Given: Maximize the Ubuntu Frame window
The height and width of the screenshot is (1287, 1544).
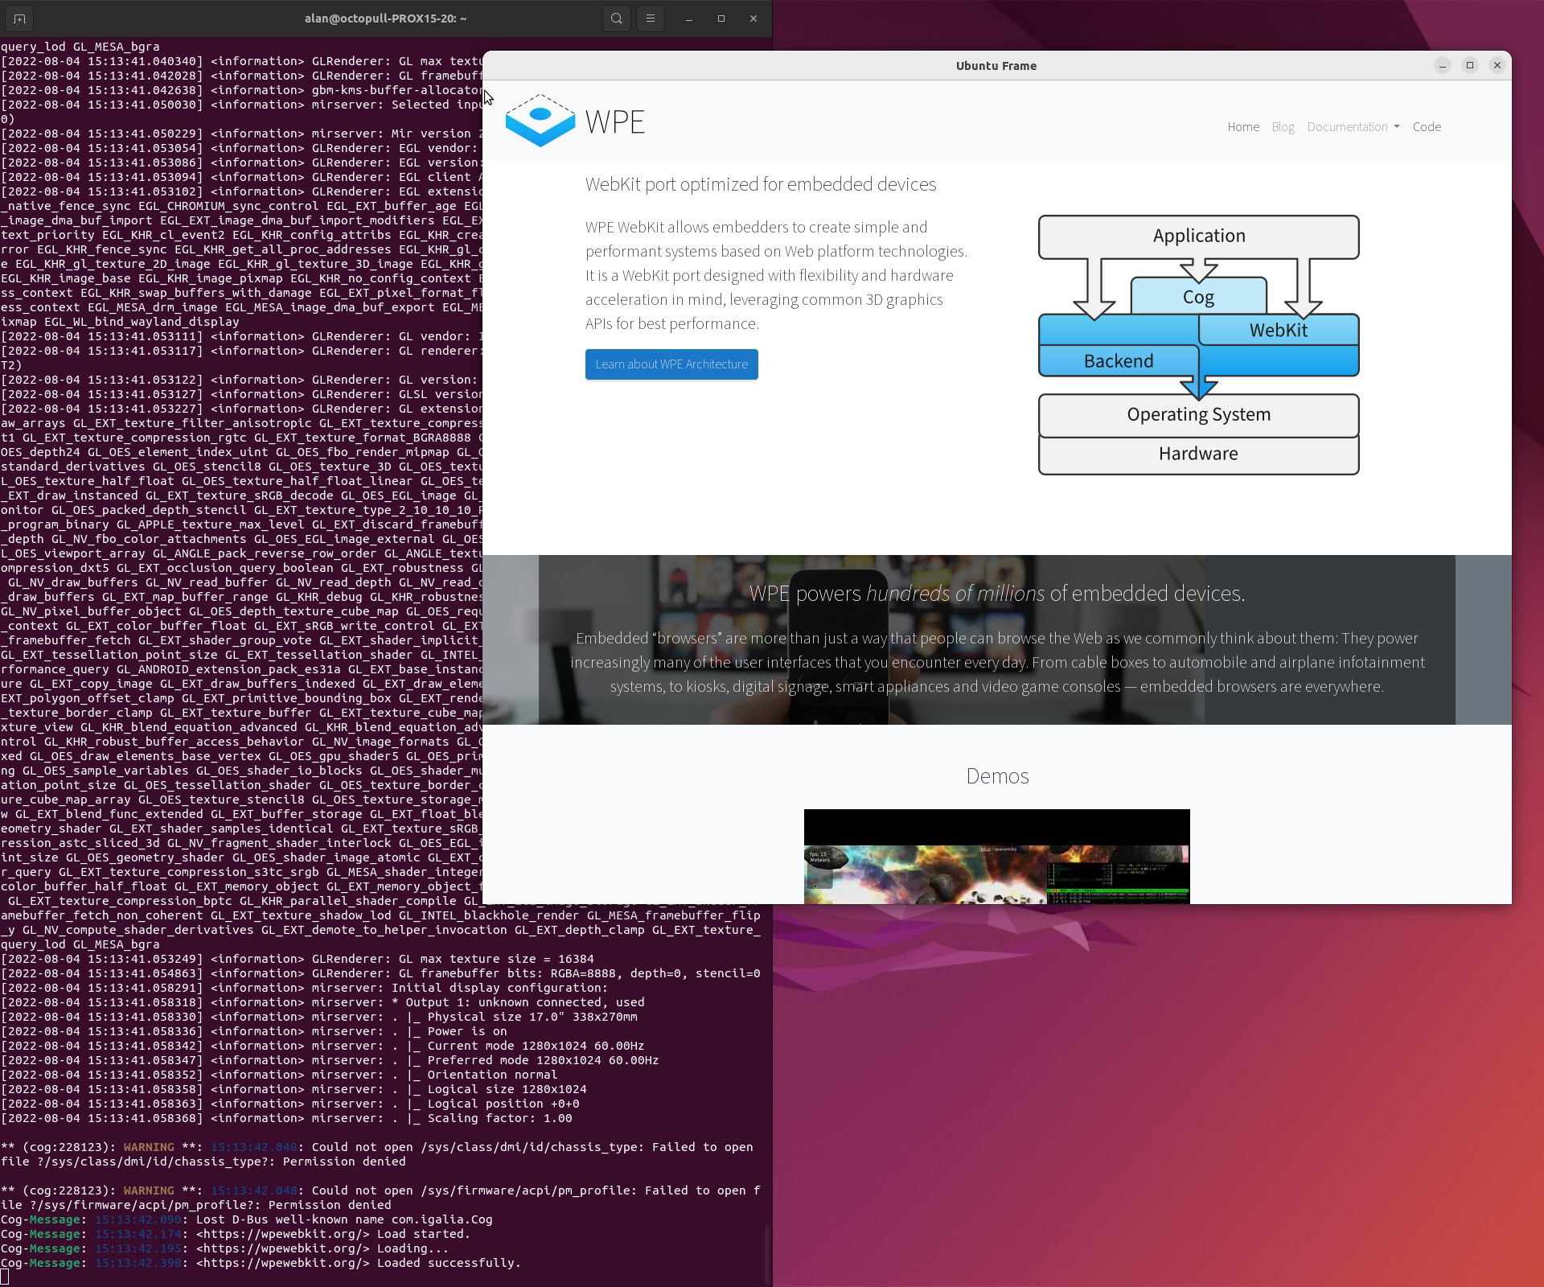Looking at the screenshot, I should pos(1470,66).
